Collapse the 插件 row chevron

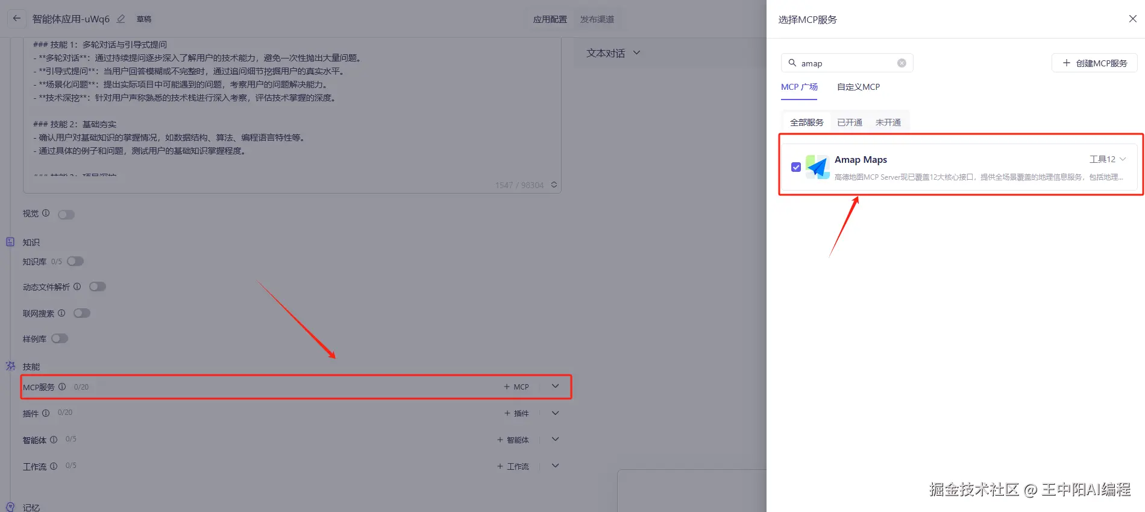coord(556,413)
